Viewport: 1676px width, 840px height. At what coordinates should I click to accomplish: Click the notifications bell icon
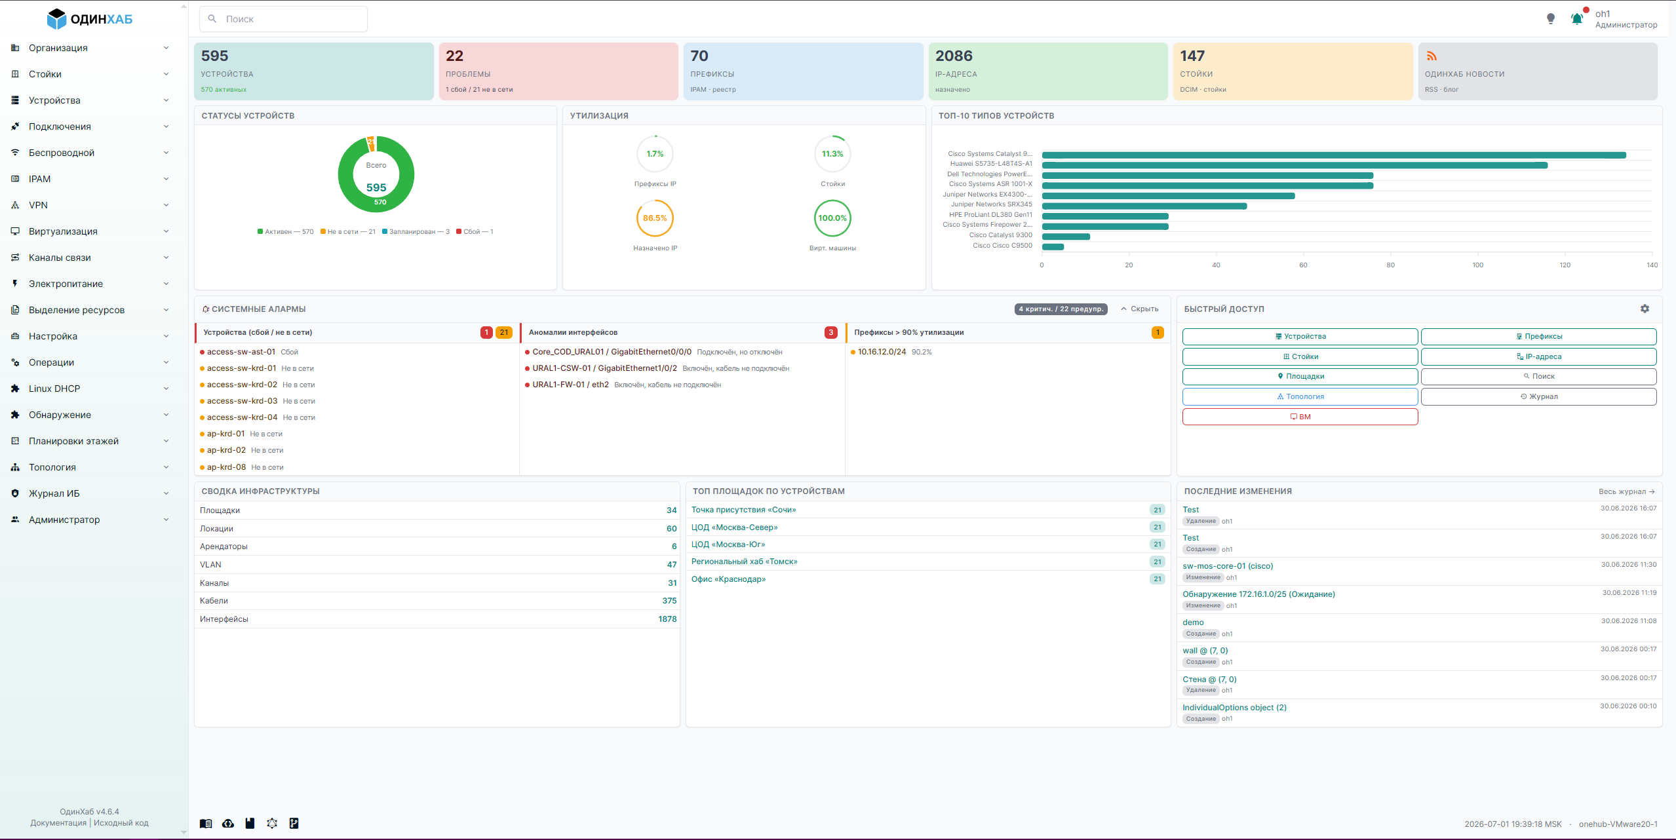1577,19
